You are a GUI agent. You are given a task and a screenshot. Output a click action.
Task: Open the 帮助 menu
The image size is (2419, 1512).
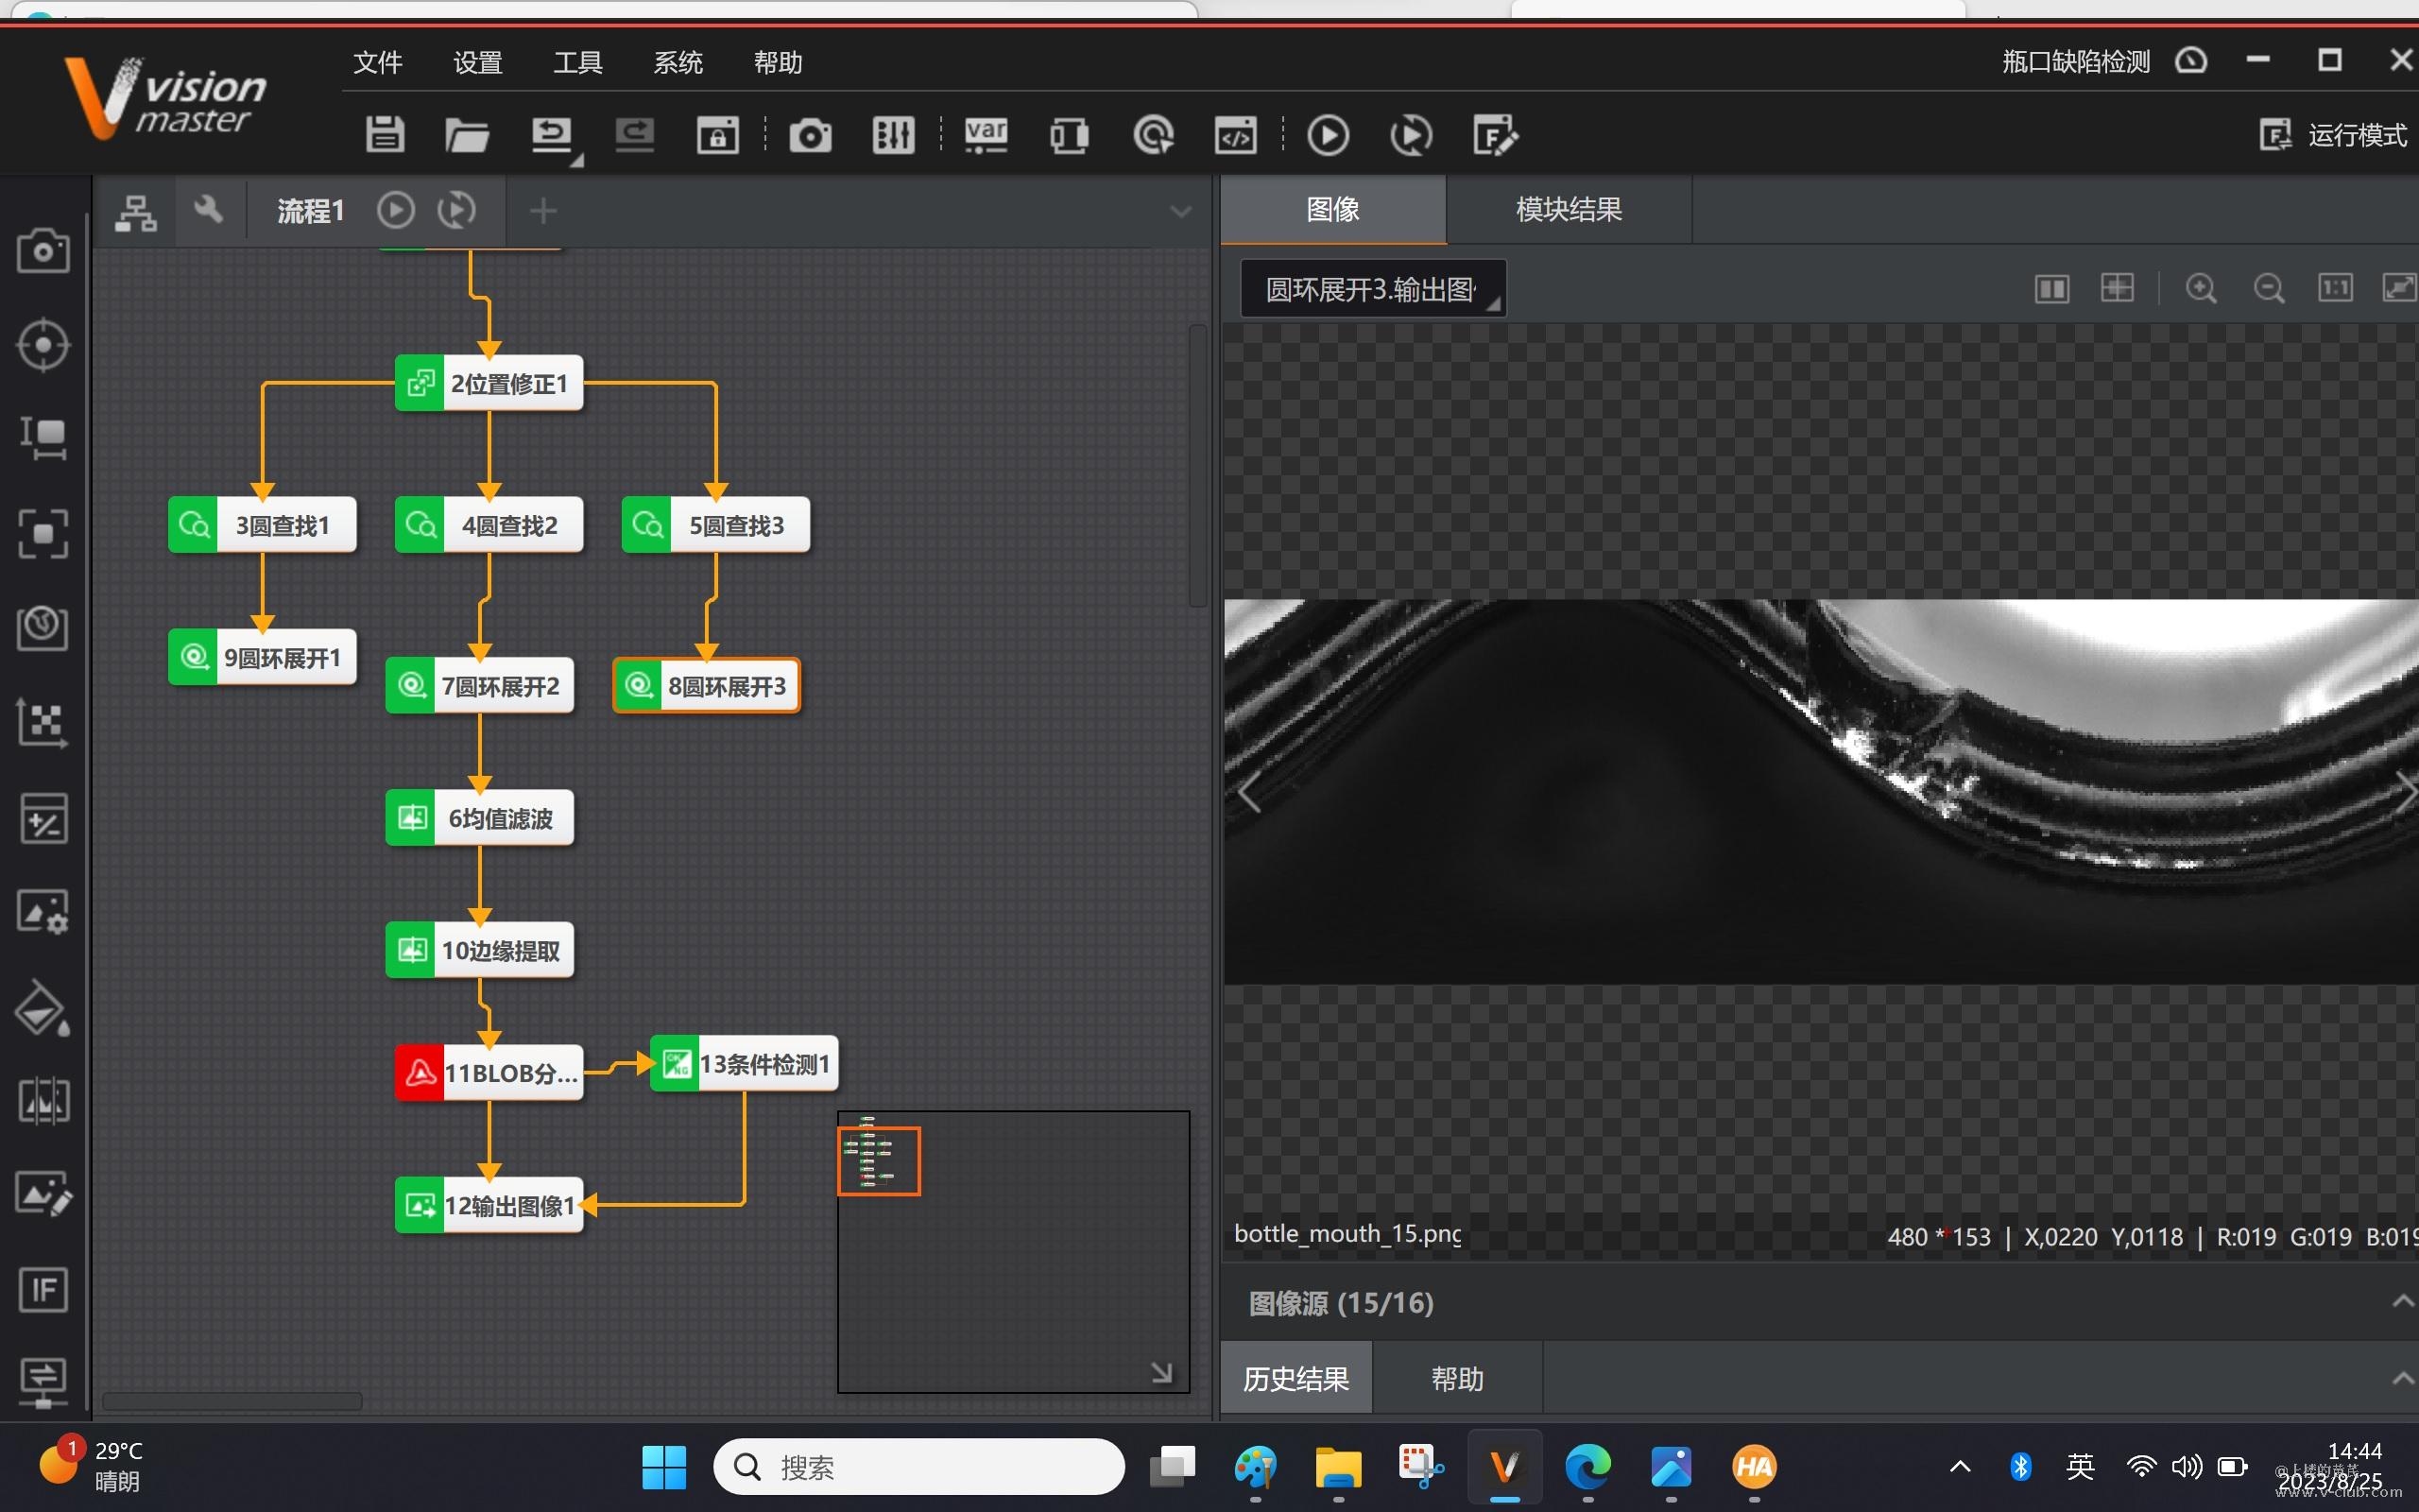click(778, 62)
